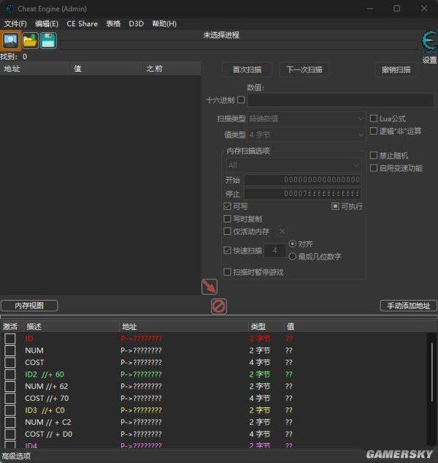
Task: Enable 扫描时暂停游戏 checkbox
Action: 227,272
